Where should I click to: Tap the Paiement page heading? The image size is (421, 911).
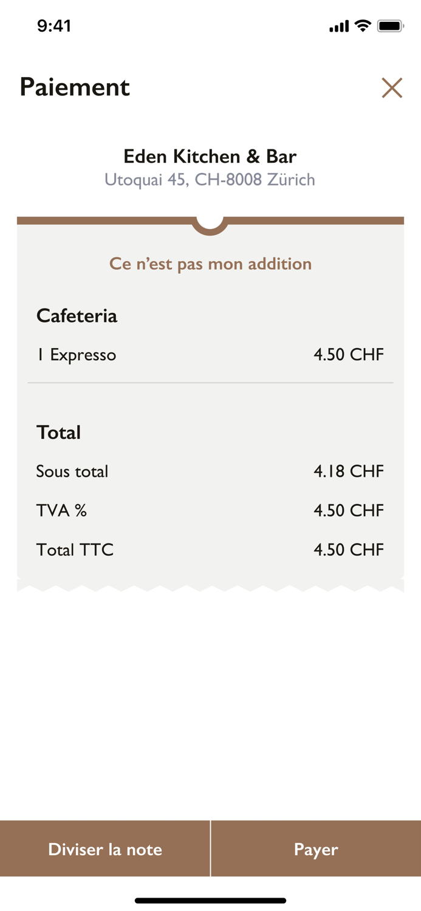point(75,87)
